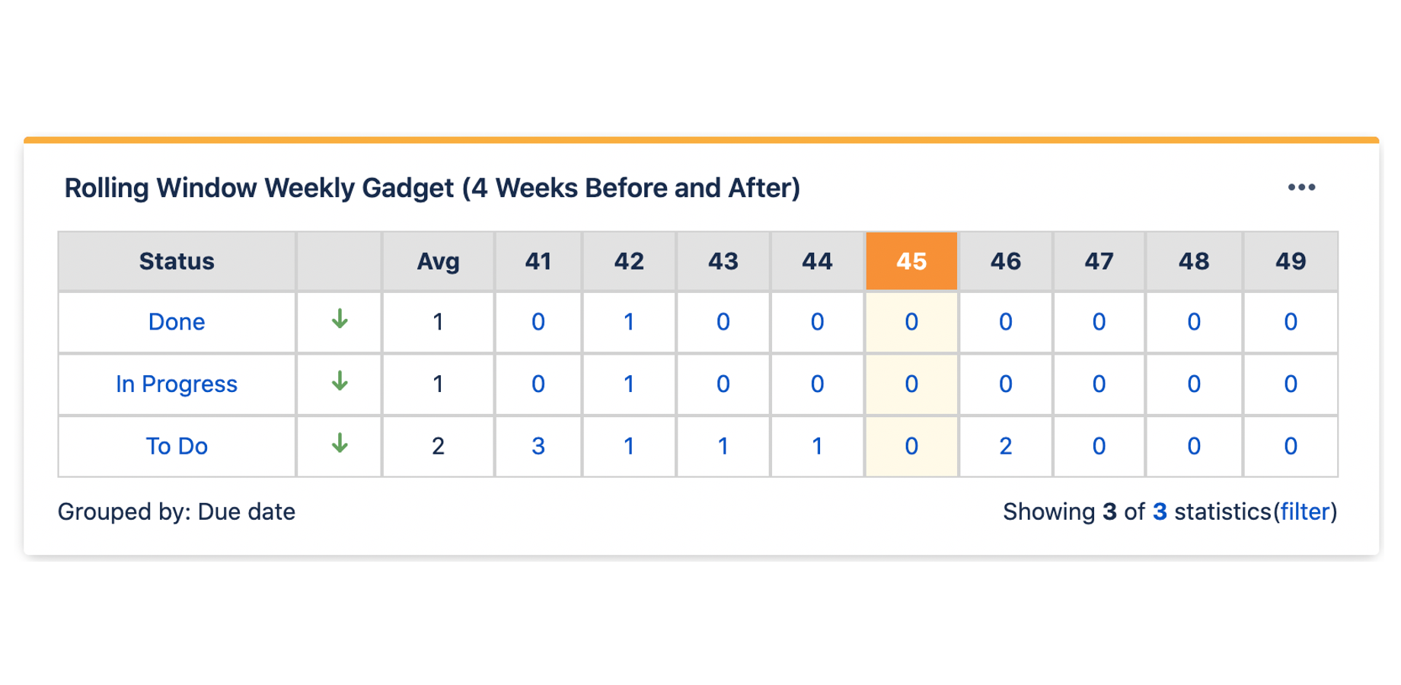Click To Do count 1 for week 44

point(817,446)
